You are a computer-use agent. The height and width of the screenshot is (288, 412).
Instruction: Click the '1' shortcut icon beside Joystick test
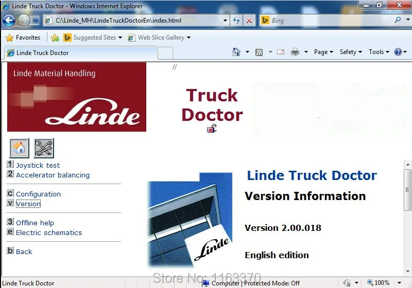10,164
